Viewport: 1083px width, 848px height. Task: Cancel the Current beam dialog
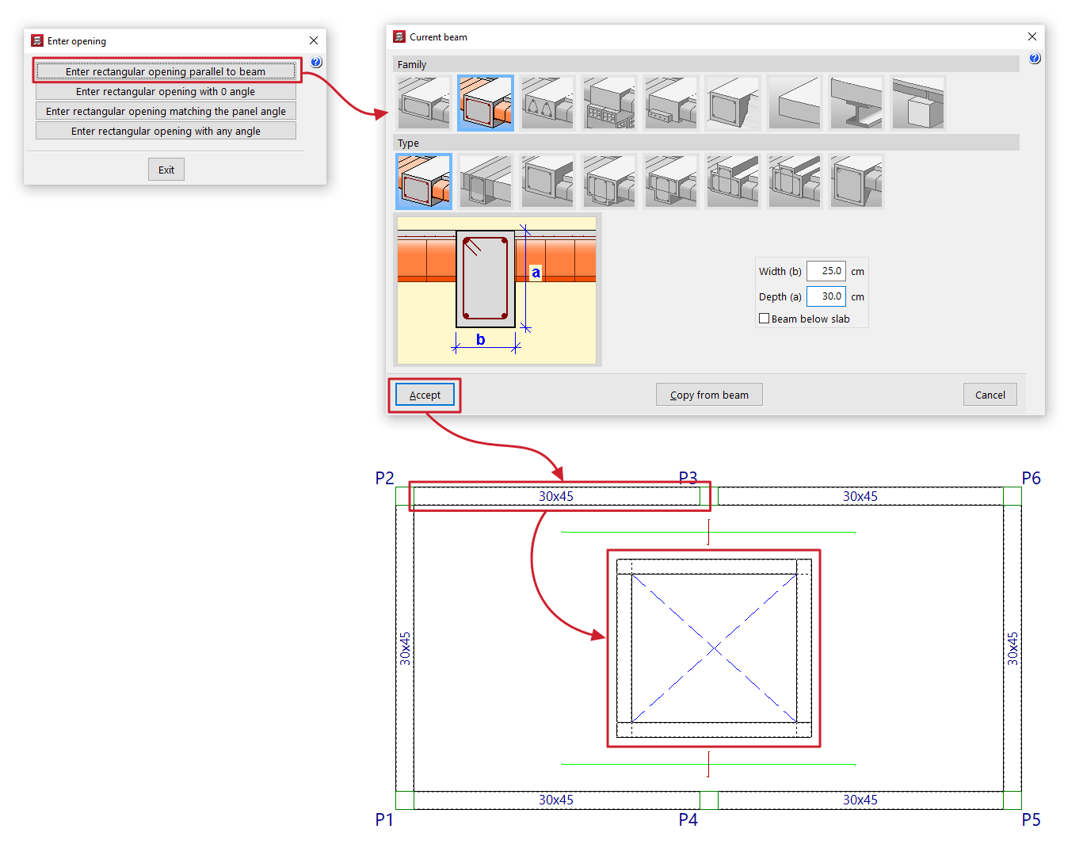[x=990, y=395]
